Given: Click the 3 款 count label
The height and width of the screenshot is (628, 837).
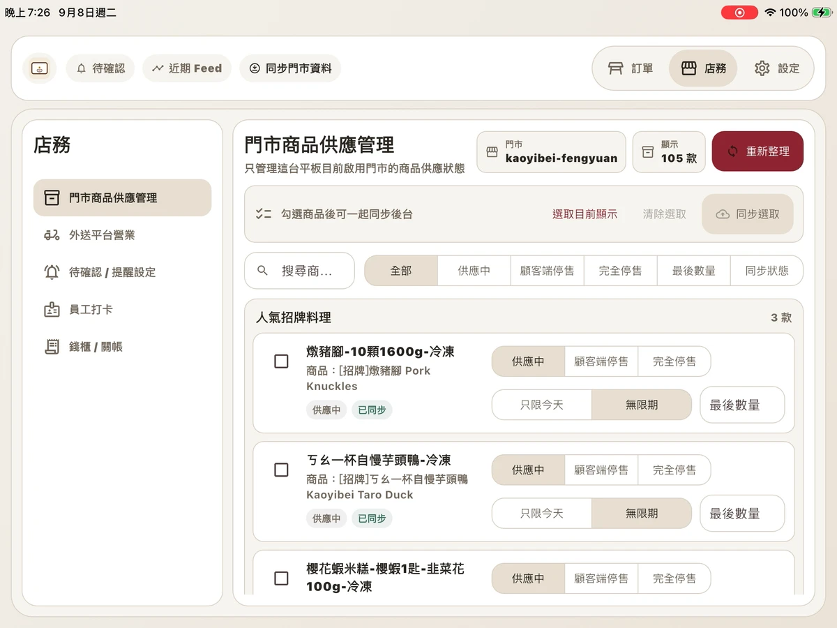Looking at the screenshot, I should (x=781, y=317).
